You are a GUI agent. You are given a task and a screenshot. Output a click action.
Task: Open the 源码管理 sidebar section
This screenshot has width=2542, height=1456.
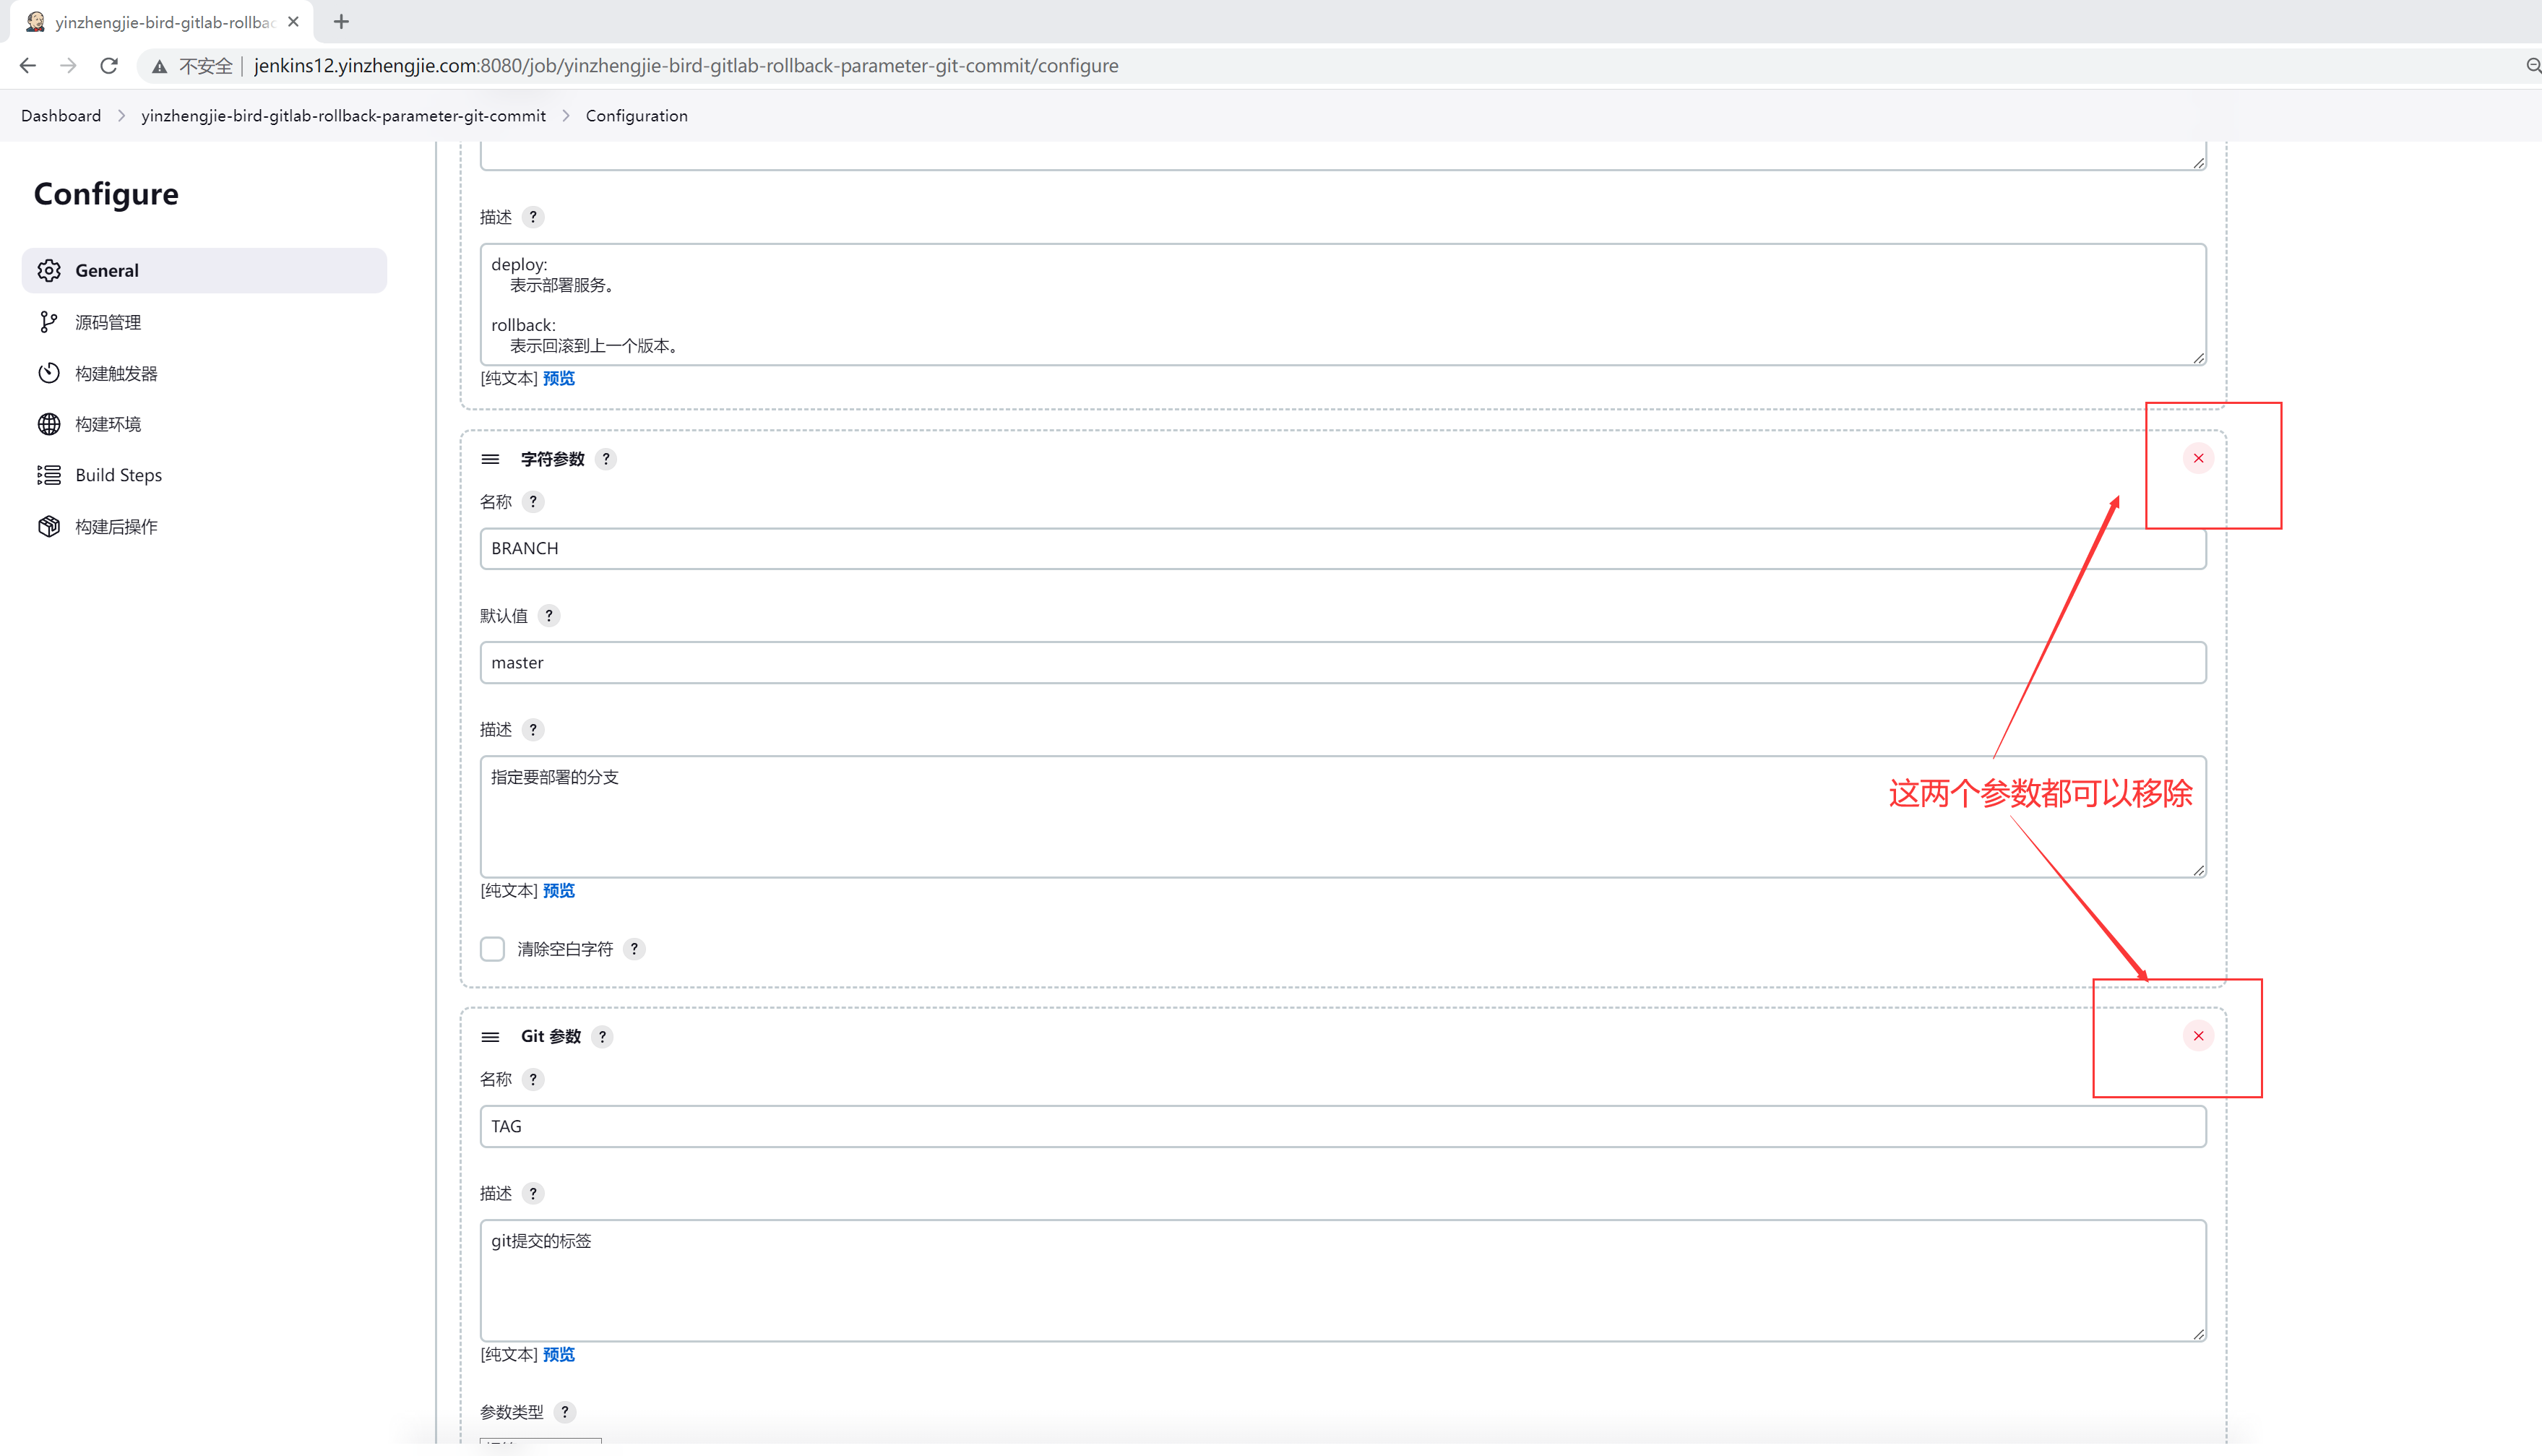(108, 322)
